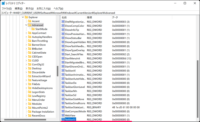200x122 pixels.
Task: Expand the CIDOpen tree node
Action: click(x=26, y=56)
